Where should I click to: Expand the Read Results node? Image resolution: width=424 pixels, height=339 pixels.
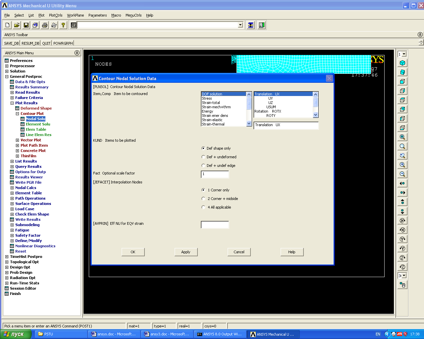tap(12, 92)
